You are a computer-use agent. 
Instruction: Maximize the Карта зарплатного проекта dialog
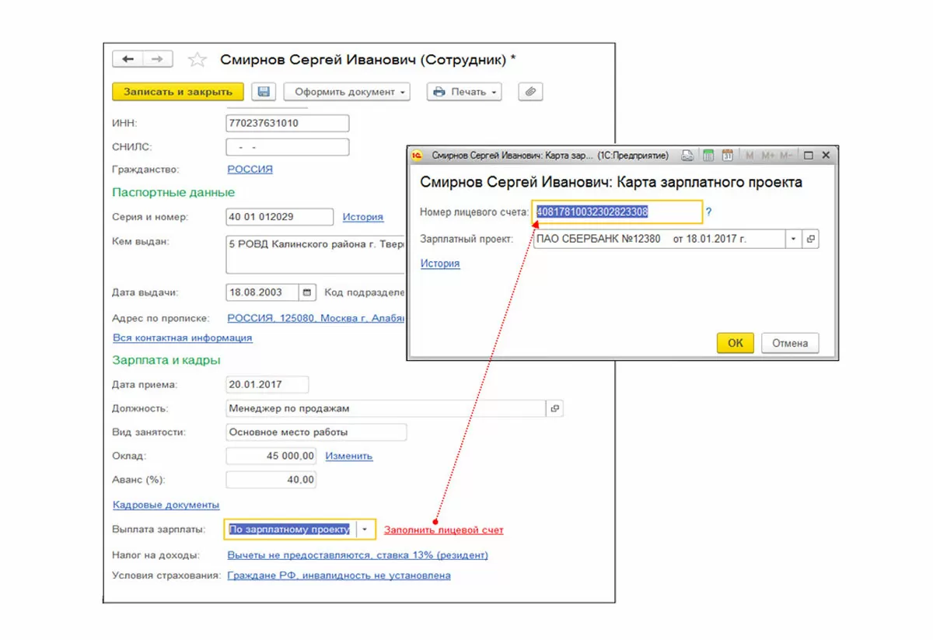(x=808, y=156)
